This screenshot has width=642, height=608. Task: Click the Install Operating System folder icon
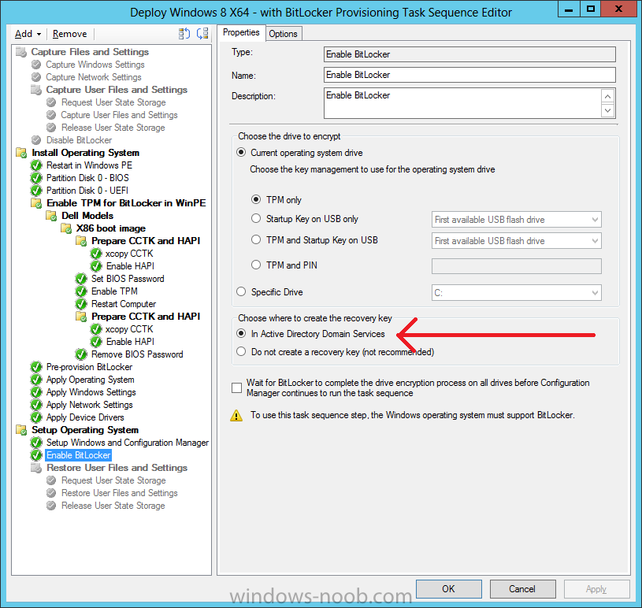21,153
